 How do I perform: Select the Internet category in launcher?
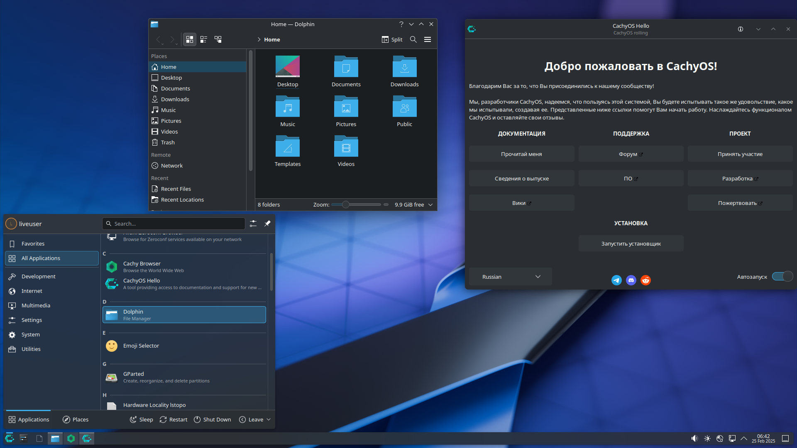point(32,291)
